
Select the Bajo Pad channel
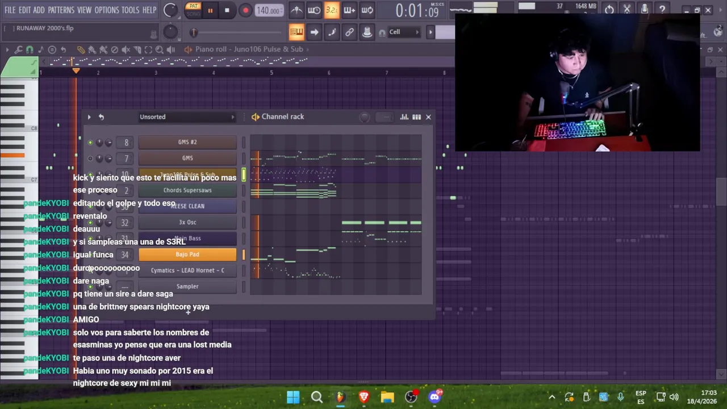[x=187, y=254]
